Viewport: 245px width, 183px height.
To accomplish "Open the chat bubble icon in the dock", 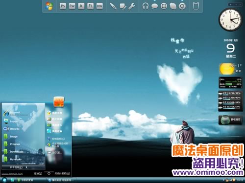I will pos(154,6).
